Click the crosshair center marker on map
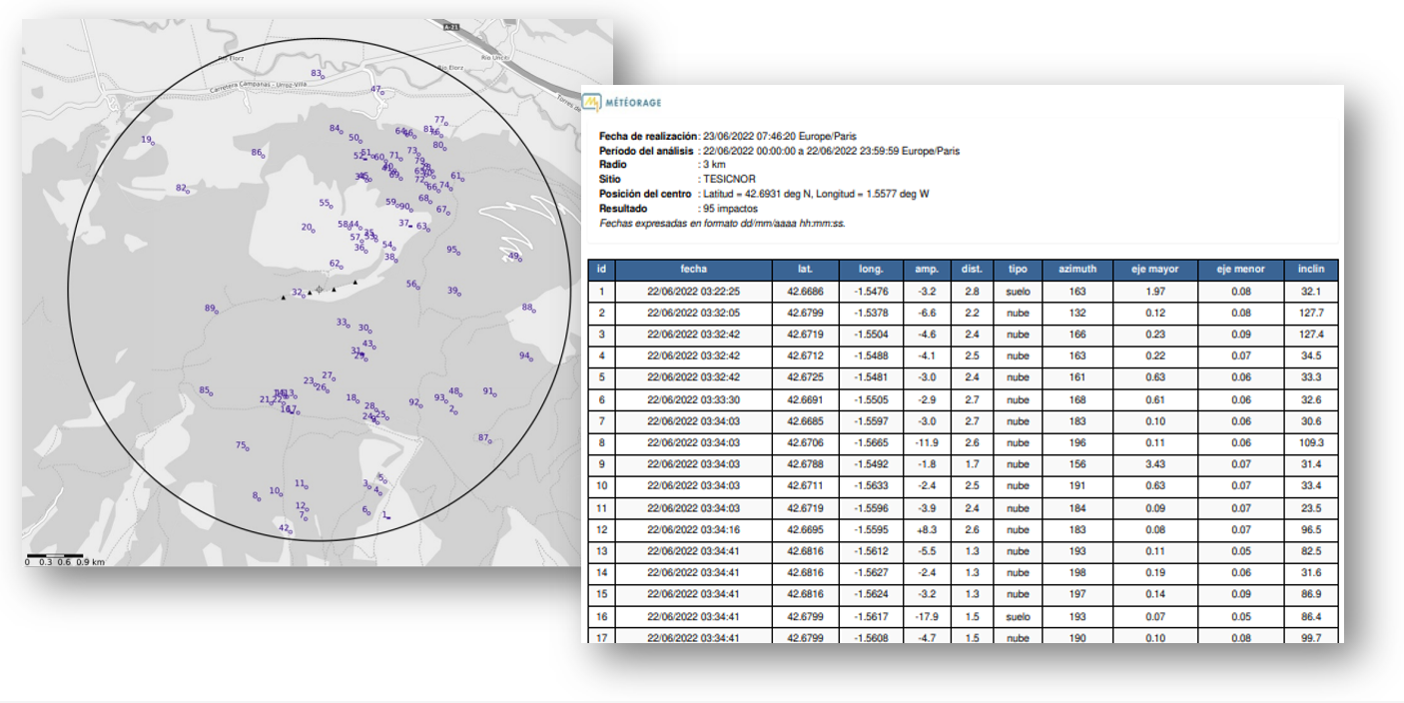The height and width of the screenshot is (703, 1404). pyautogui.click(x=320, y=290)
